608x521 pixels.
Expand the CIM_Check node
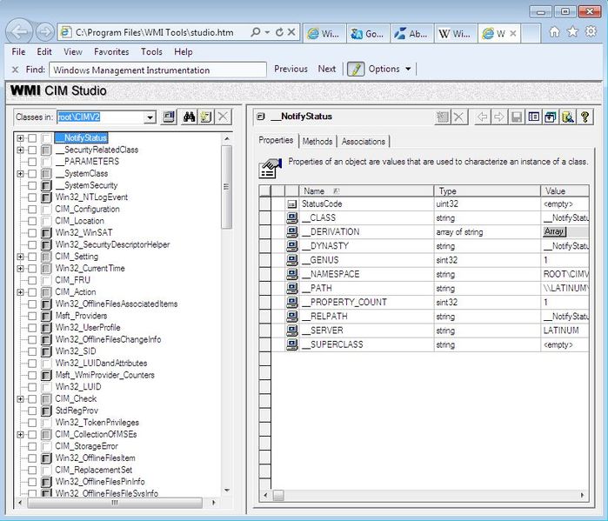pyautogui.click(x=20, y=398)
